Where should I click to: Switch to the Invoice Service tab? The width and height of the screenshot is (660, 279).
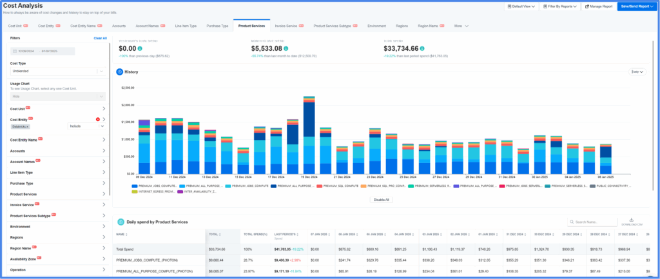[x=289, y=26]
